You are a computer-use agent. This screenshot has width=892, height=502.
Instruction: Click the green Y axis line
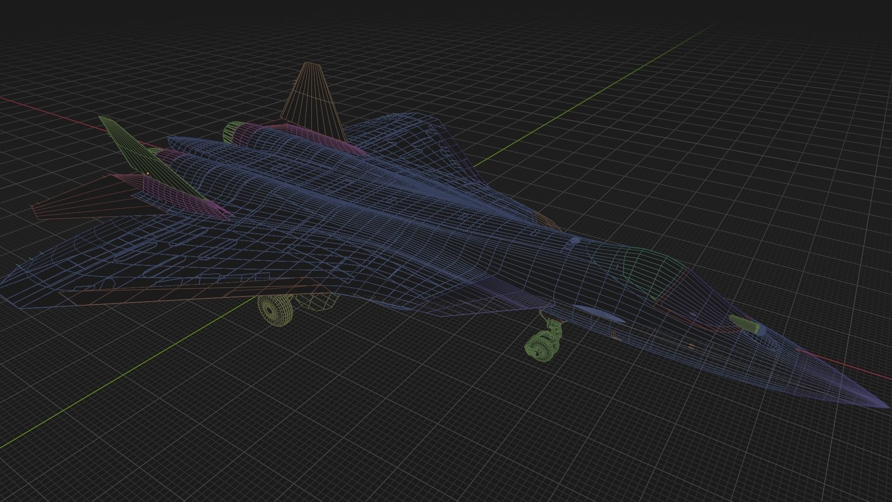coord(604,88)
